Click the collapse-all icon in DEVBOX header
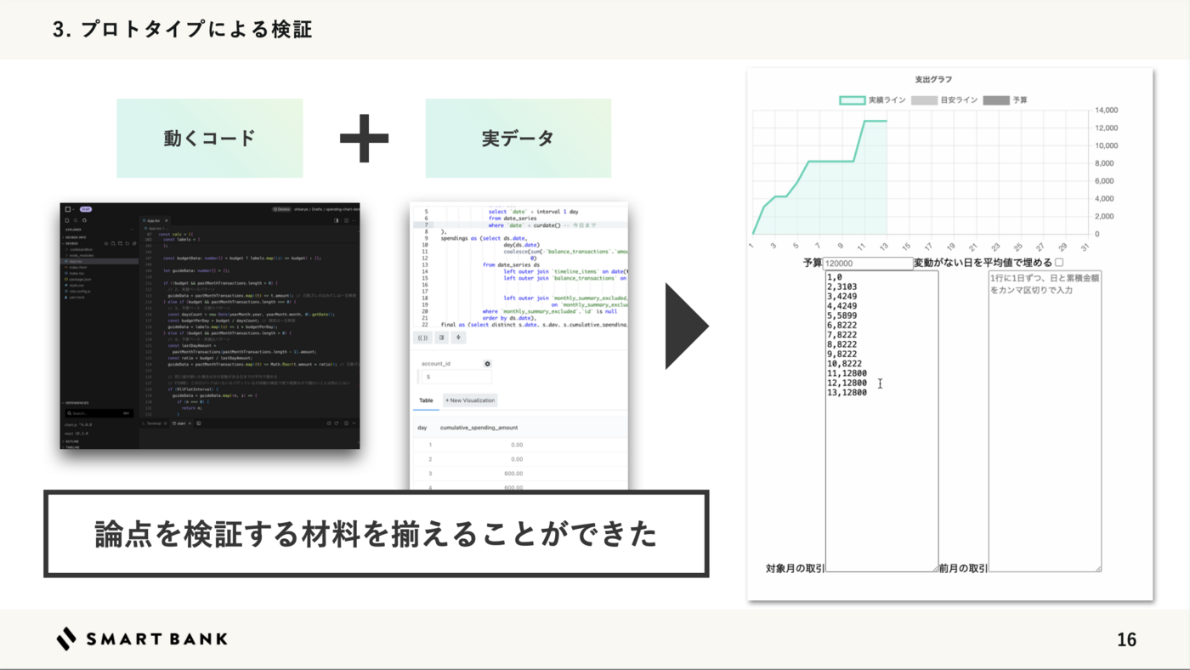The width and height of the screenshot is (1190, 670). point(134,244)
